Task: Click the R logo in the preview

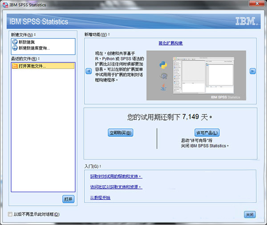Action: [163, 76]
